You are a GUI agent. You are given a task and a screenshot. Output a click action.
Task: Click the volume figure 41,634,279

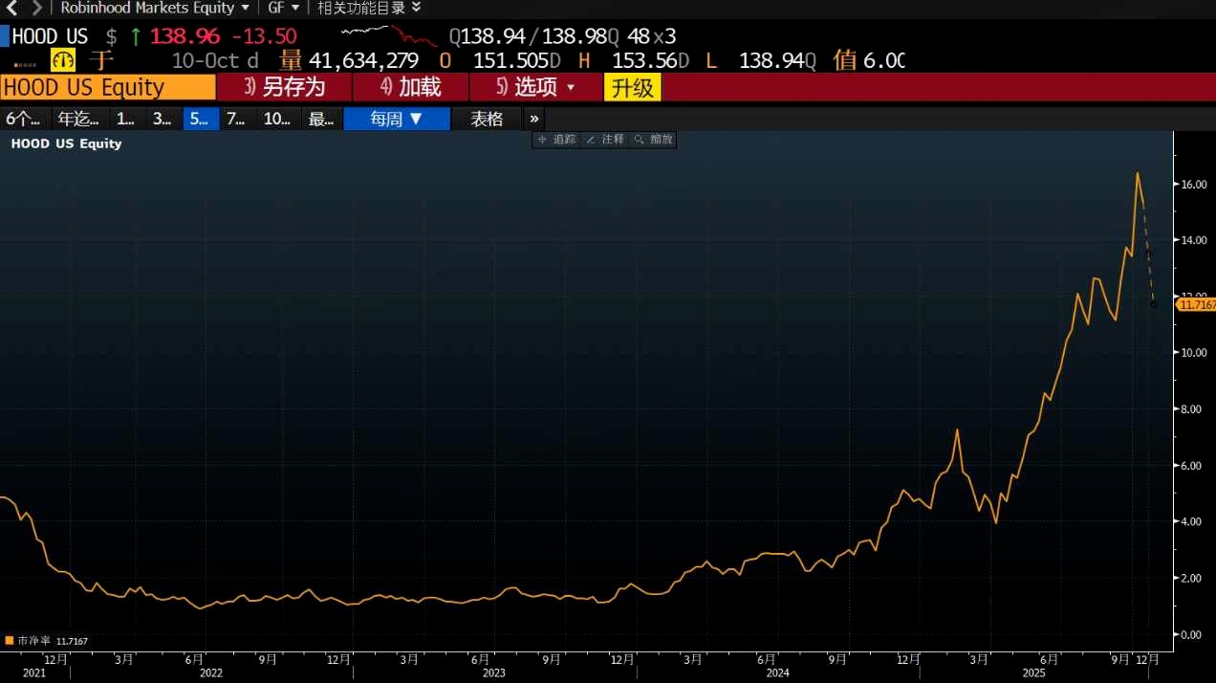[364, 61]
